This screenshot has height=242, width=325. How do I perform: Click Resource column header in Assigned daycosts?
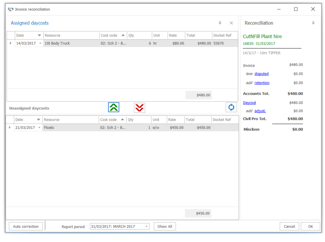pos(71,36)
